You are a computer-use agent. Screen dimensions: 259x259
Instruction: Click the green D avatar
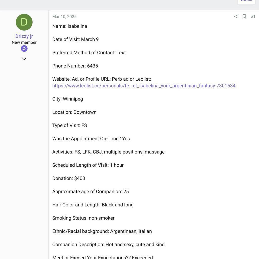coord(24,22)
